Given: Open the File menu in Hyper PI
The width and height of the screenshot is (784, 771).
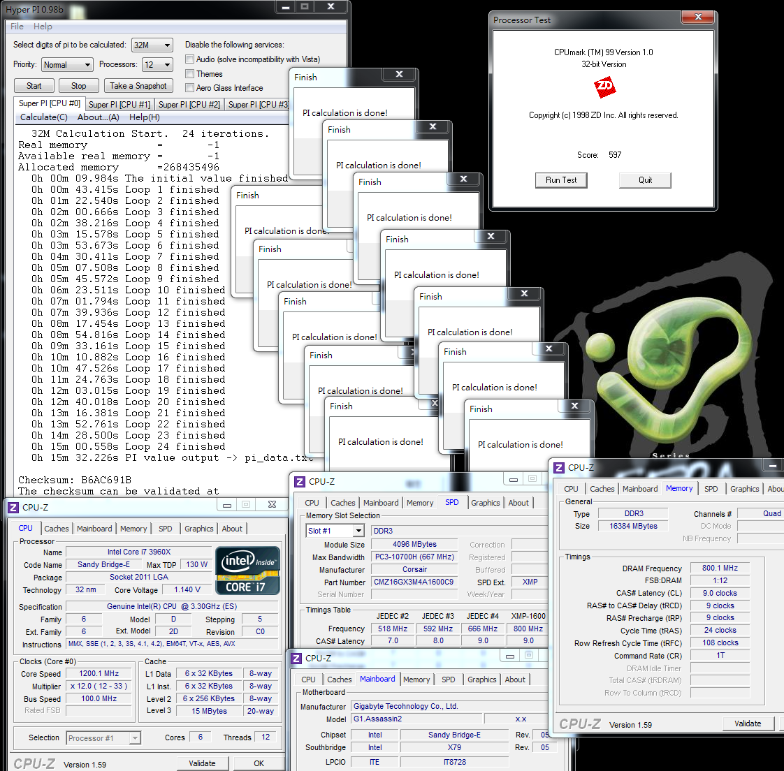Looking at the screenshot, I should (x=17, y=27).
